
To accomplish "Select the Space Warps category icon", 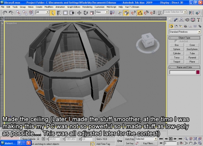I will (195, 26).
